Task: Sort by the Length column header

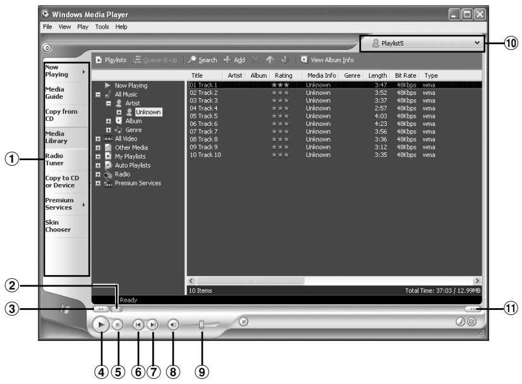Action: tap(377, 76)
